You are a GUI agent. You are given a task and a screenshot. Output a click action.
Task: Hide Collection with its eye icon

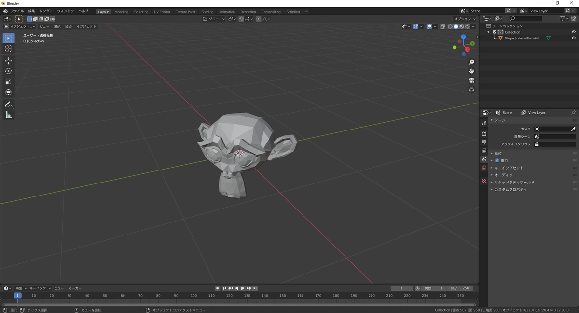574,32
